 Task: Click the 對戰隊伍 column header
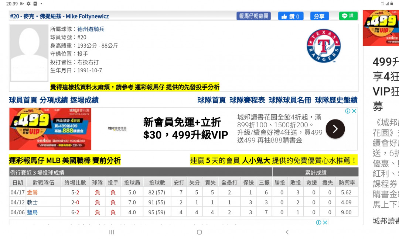click(43, 183)
